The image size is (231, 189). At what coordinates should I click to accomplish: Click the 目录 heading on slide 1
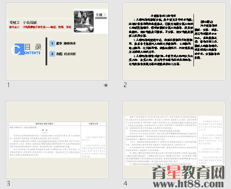(33, 47)
